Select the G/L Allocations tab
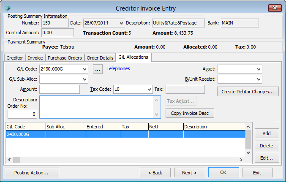Image resolution: width=286 pixels, height=182 pixels. point(133,57)
